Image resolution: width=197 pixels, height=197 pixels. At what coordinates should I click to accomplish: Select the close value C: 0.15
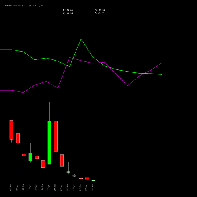(68, 10)
